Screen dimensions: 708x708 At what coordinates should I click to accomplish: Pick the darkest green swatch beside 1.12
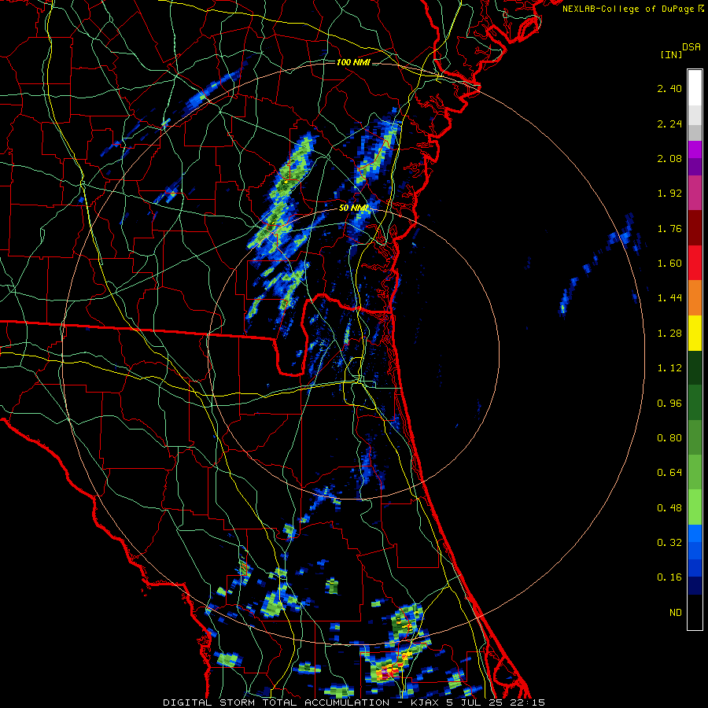coord(695,368)
